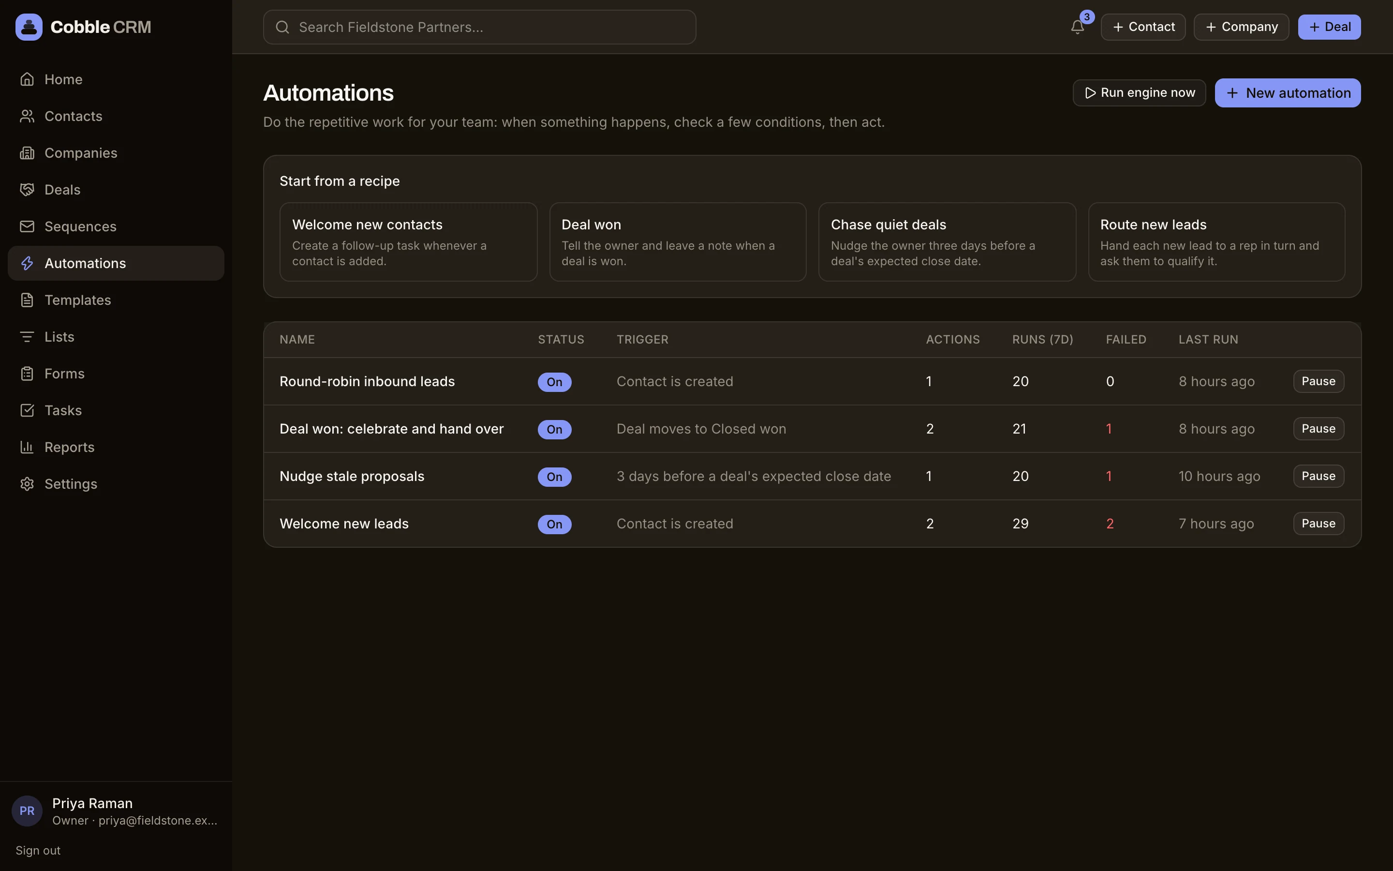
Task: Pause the Deal won: celebrate automation
Action: tap(1318, 429)
